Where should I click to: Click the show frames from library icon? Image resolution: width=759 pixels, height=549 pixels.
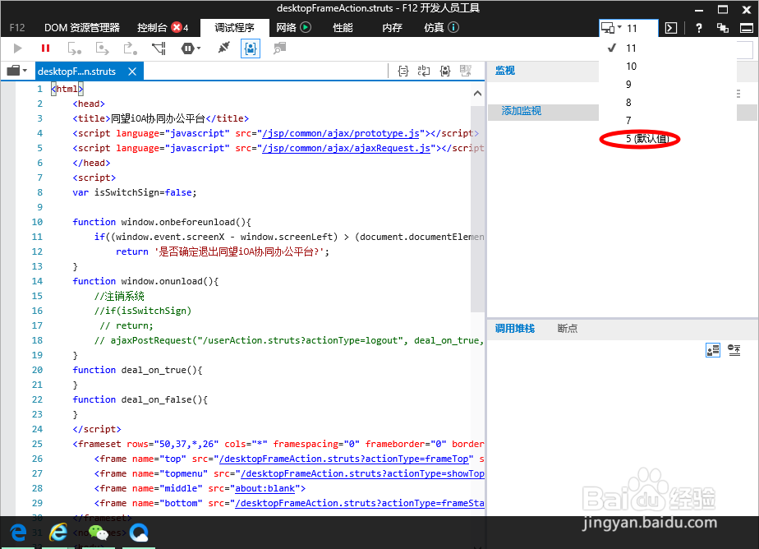pyautogui.click(x=712, y=350)
